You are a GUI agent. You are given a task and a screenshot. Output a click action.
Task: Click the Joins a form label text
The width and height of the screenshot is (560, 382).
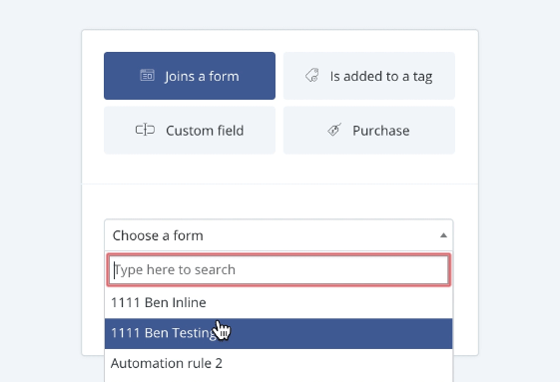202,77
